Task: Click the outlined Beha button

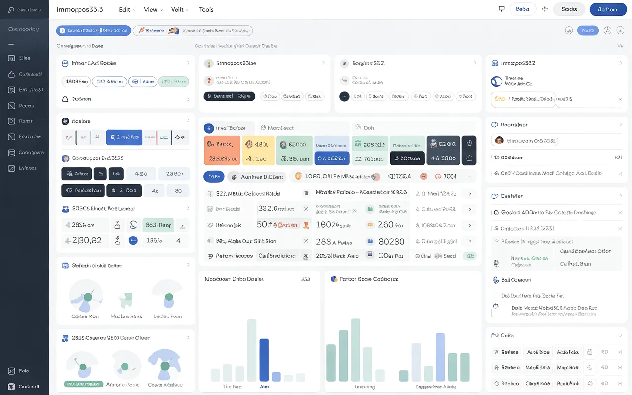Action: (522, 9)
